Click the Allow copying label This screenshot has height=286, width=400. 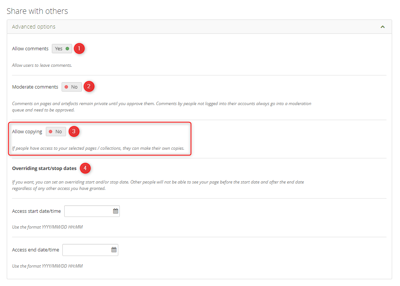[27, 132]
